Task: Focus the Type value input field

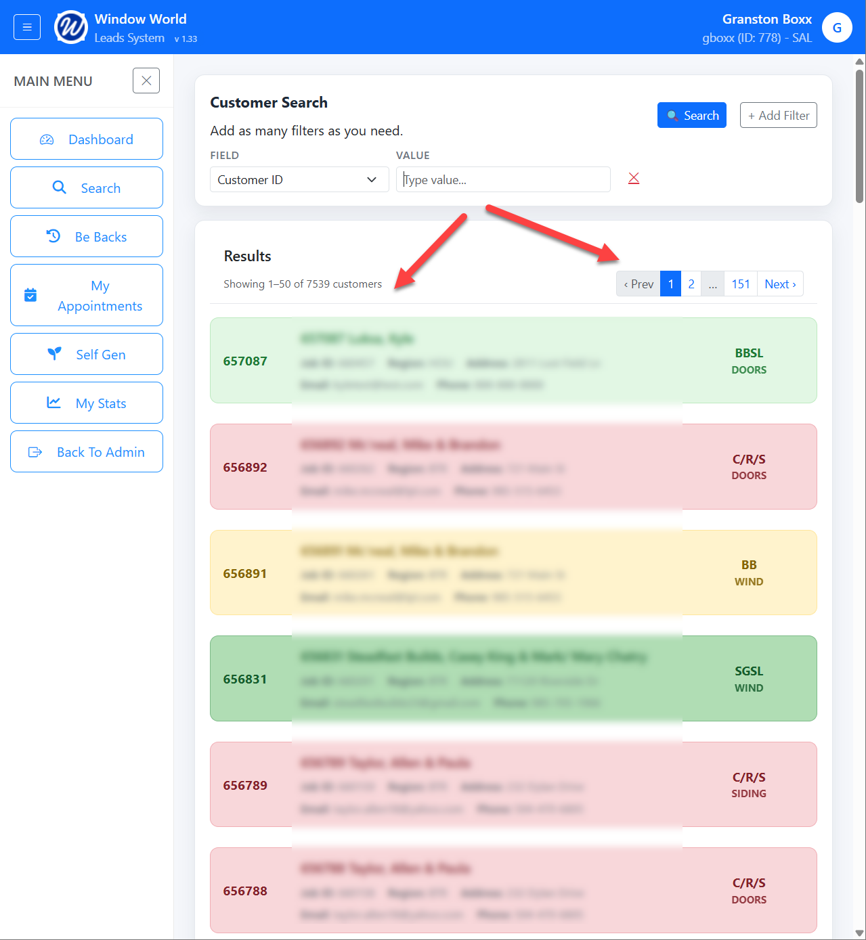Action: tap(503, 179)
